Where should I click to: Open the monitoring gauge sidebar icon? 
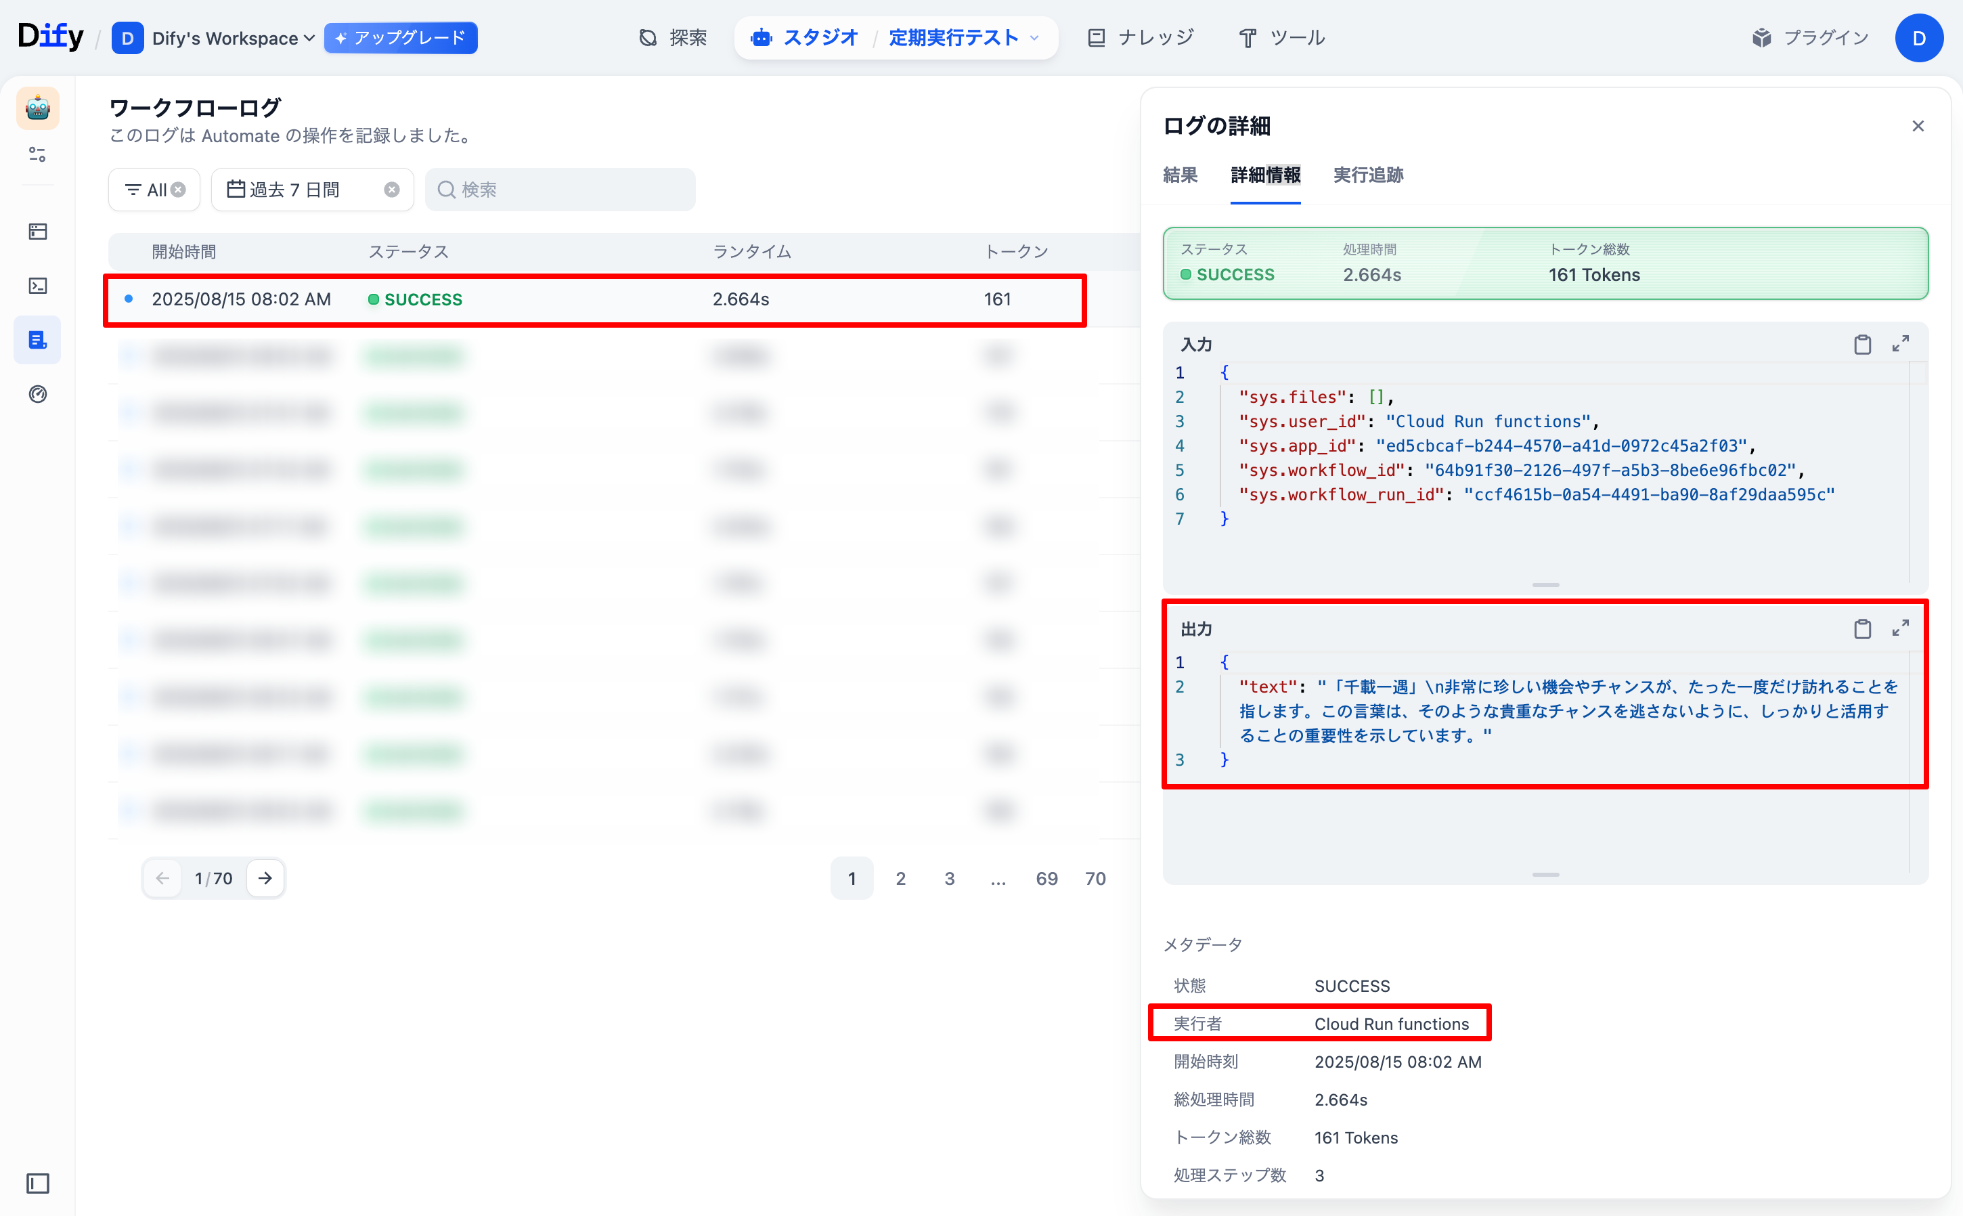[x=38, y=394]
